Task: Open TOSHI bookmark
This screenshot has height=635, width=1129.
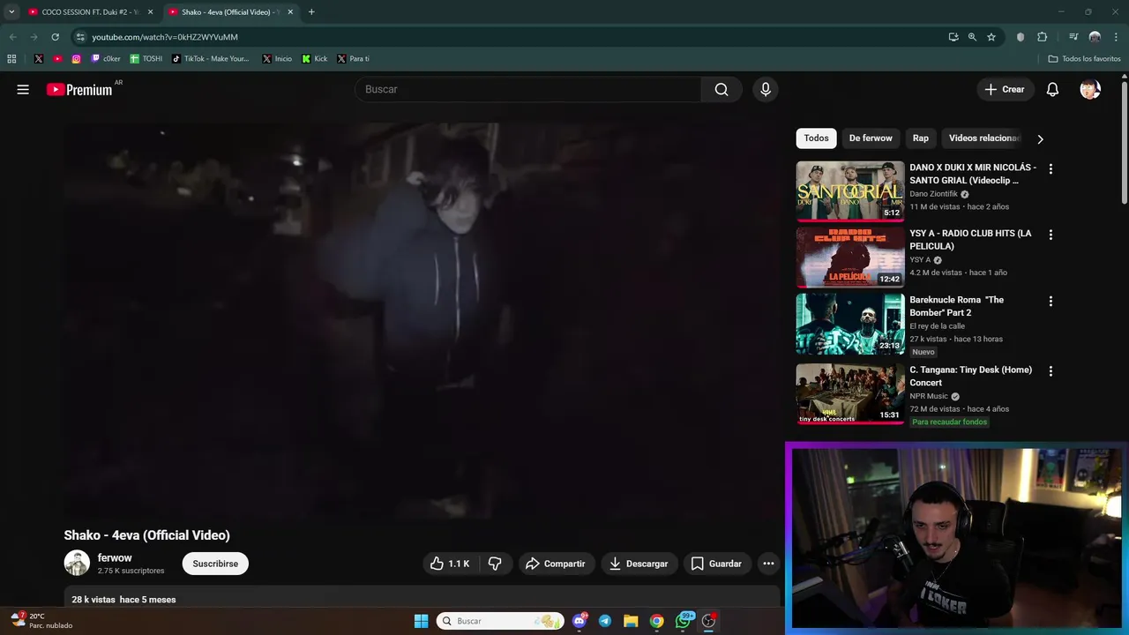Action: (x=146, y=59)
